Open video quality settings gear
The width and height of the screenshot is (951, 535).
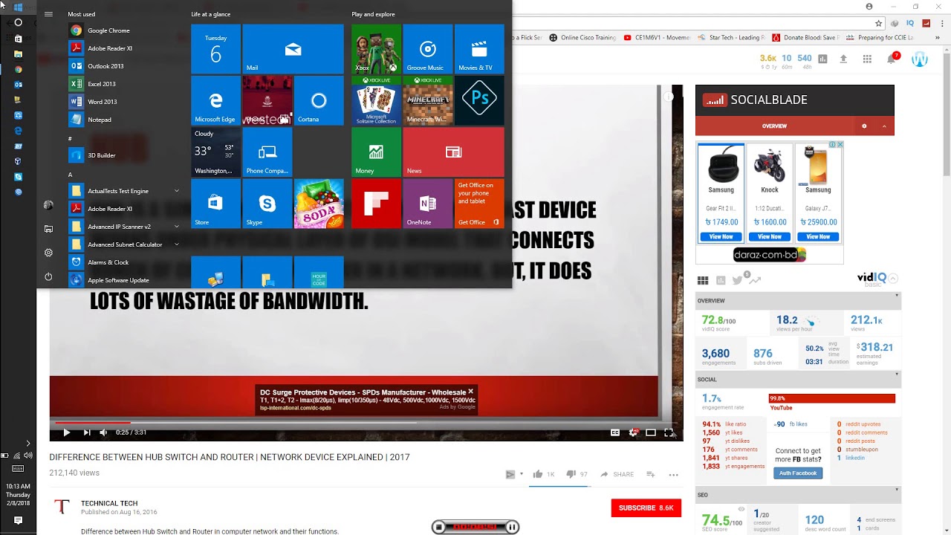pos(633,432)
